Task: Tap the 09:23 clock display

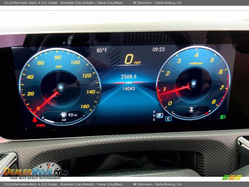Action: [158, 49]
